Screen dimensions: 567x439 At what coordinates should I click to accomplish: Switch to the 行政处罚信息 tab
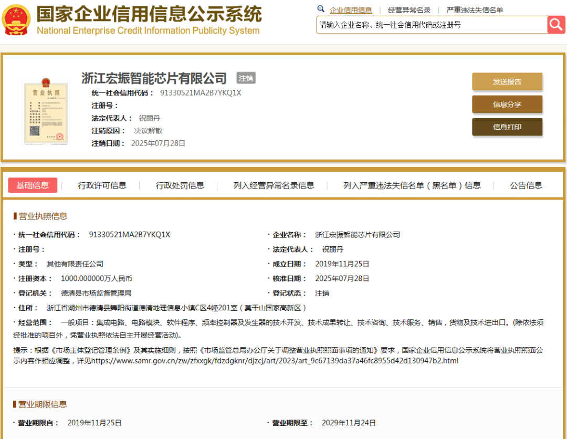point(180,185)
